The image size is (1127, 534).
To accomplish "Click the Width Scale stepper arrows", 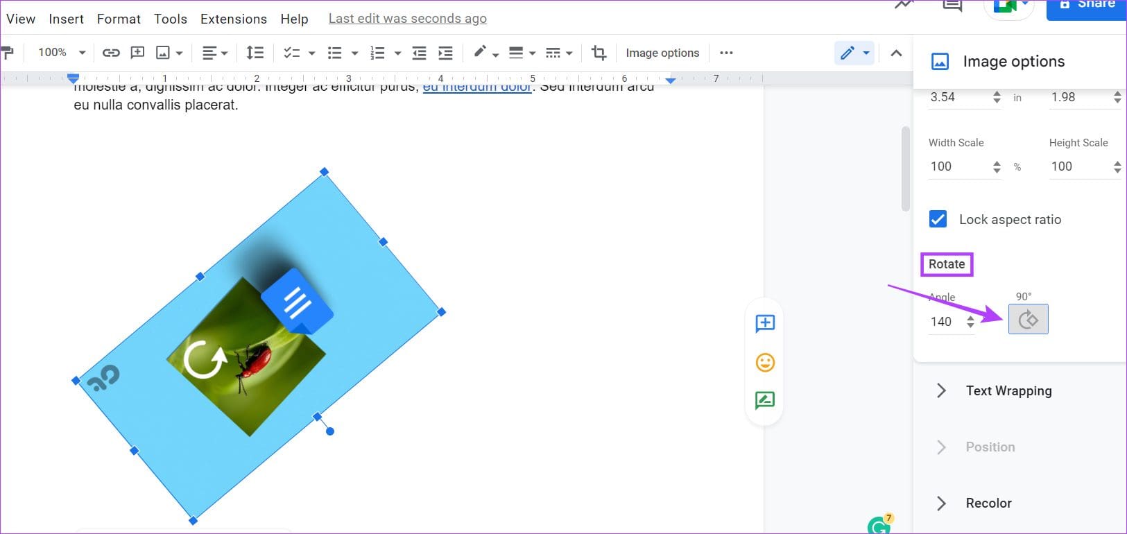I will pos(997,166).
